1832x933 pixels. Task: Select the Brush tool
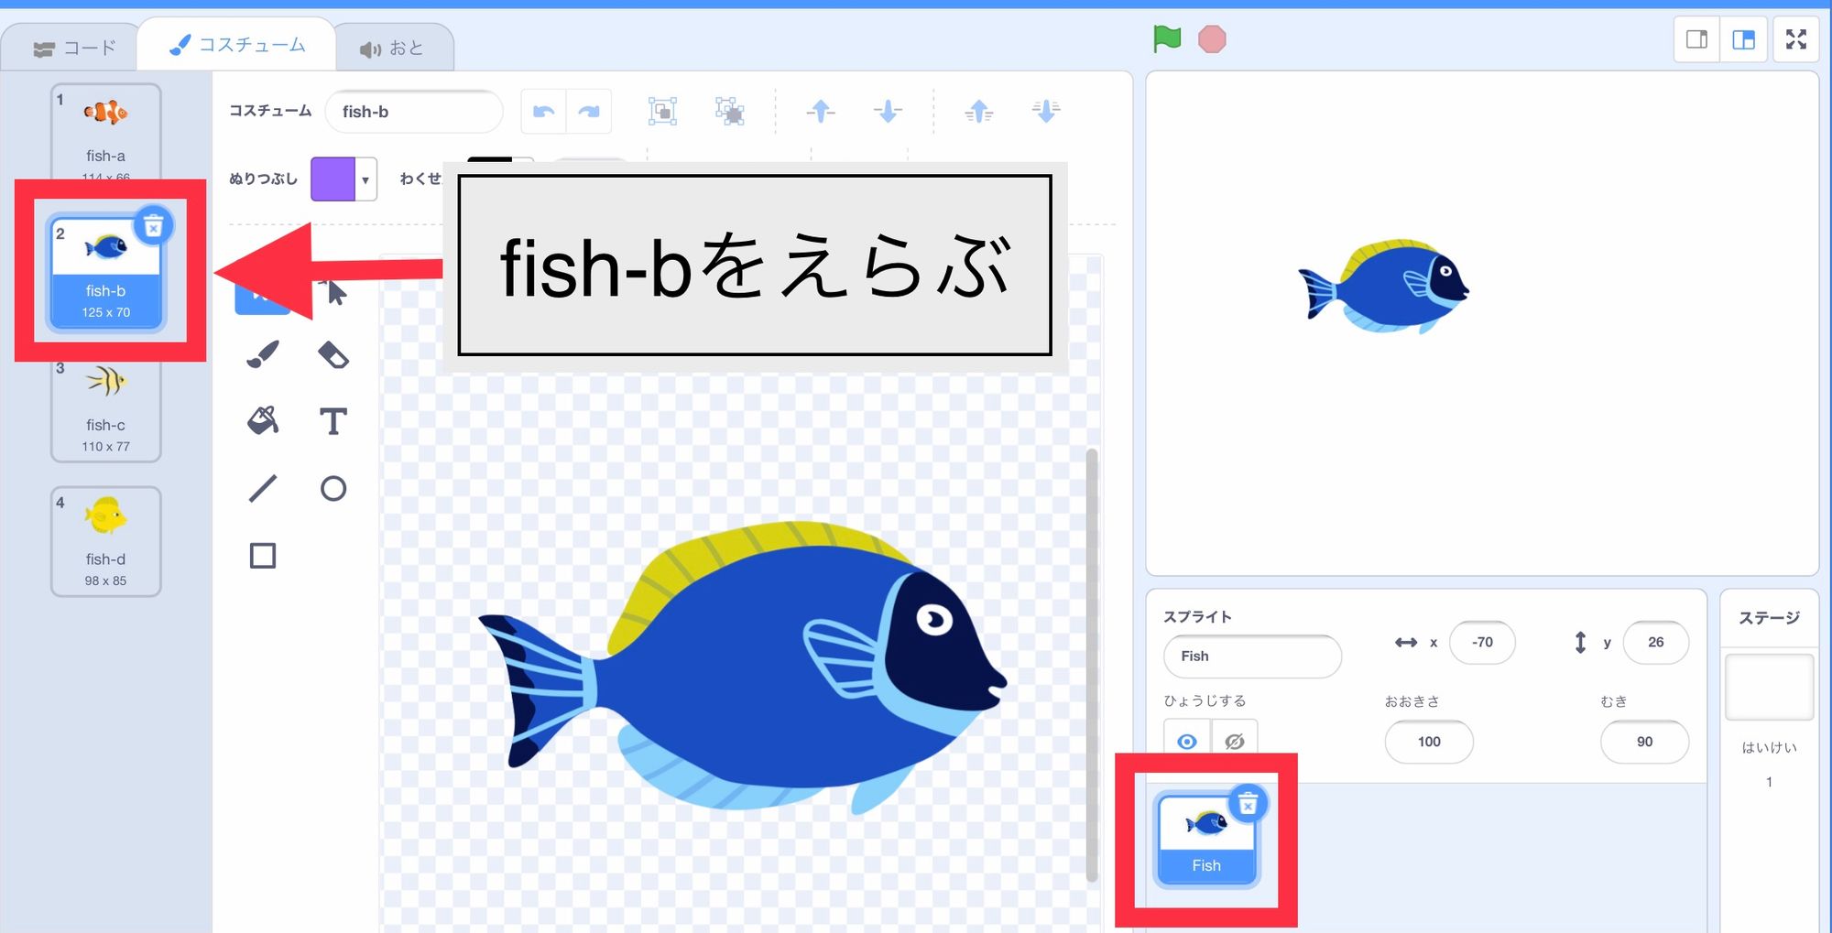pyautogui.click(x=263, y=354)
